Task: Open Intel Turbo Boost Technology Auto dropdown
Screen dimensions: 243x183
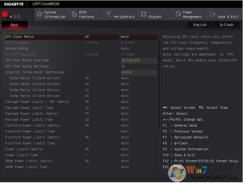Action: point(139,72)
